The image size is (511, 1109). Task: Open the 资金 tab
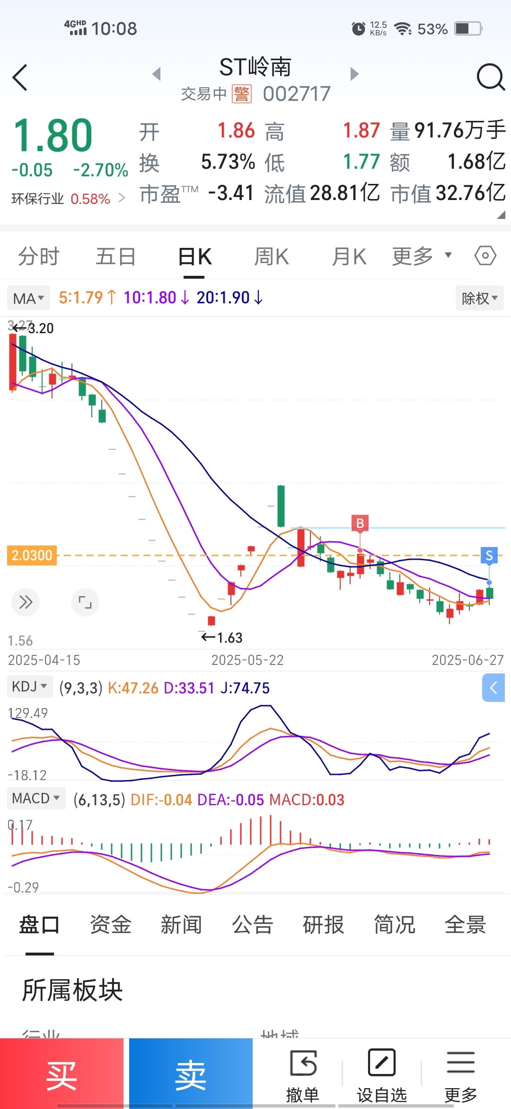tap(111, 925)
